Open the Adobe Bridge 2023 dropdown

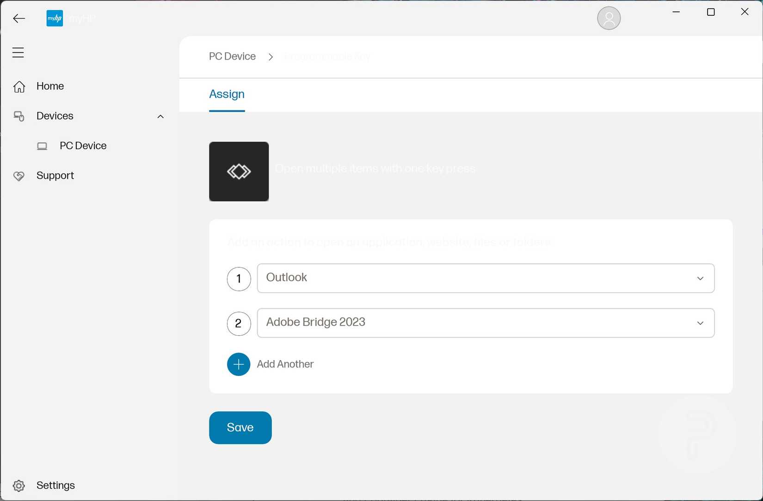[486, 323]
